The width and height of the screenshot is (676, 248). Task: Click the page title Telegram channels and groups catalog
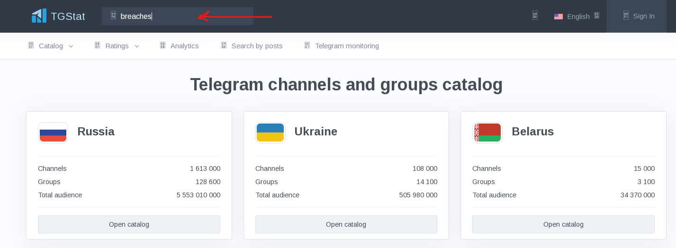[346, 85]
